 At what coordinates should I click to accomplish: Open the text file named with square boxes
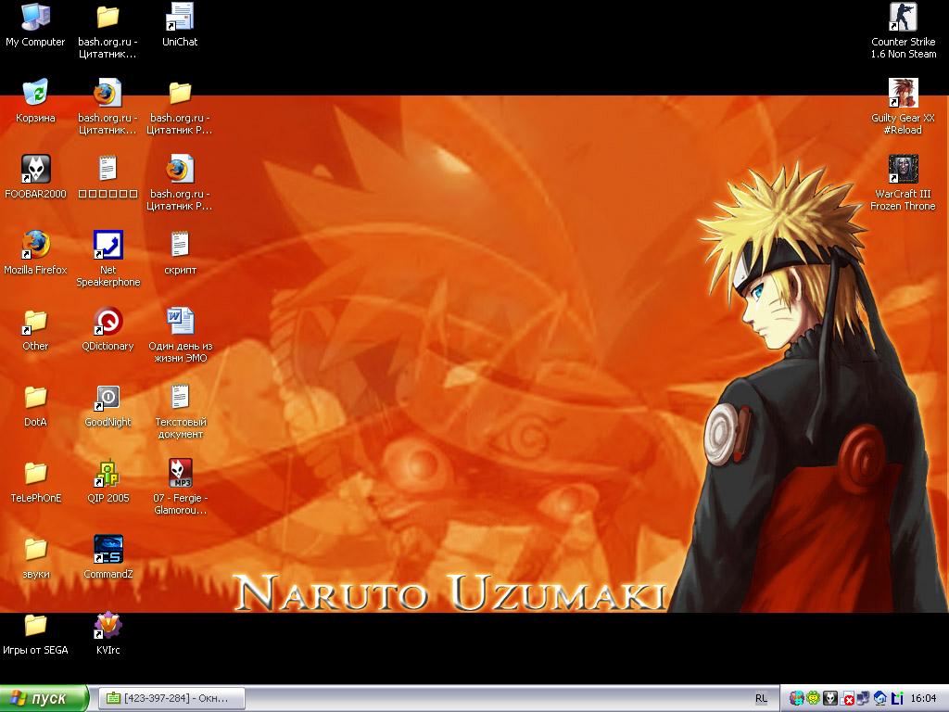coord(108,177)
